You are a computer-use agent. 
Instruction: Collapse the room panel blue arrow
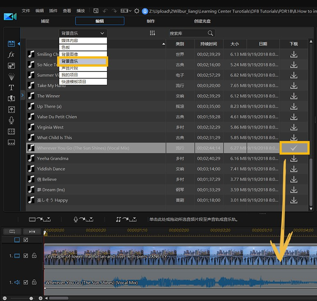click(x=19, y=44)
